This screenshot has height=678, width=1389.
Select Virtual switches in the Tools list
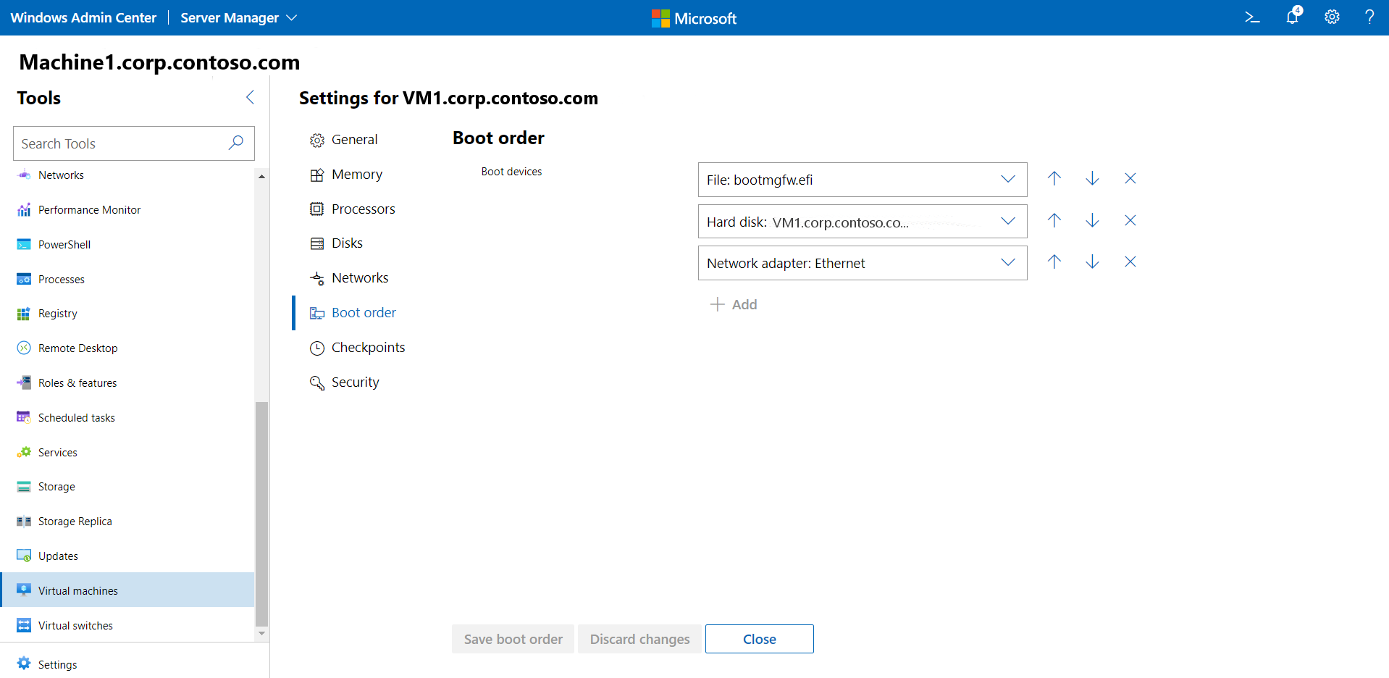point(75,626)
